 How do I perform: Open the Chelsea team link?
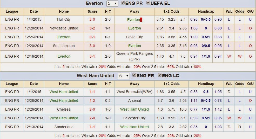point(64,109)
